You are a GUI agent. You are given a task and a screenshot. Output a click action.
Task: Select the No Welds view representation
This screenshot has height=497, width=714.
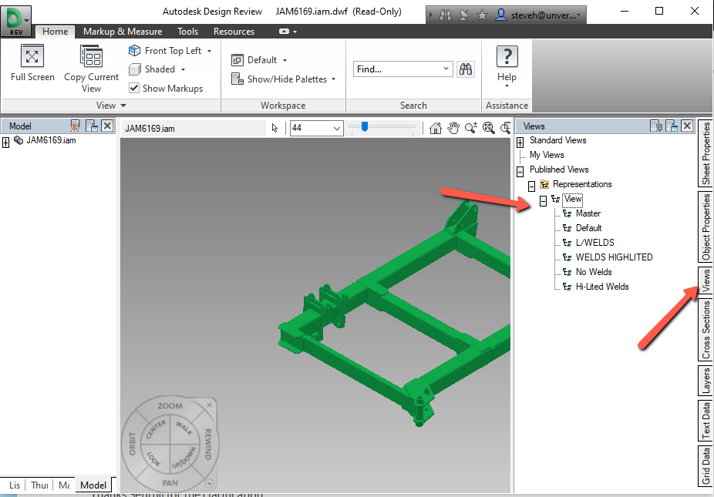594,272
